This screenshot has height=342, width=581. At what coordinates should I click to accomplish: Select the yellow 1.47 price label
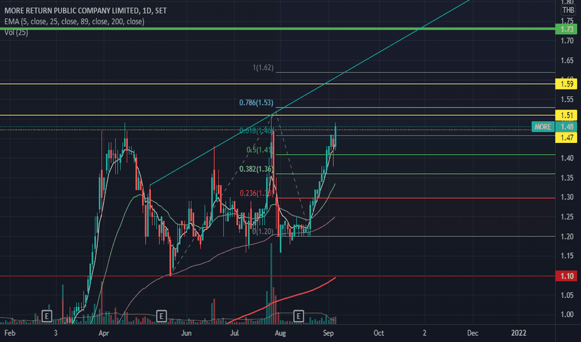tap(567, 138)
